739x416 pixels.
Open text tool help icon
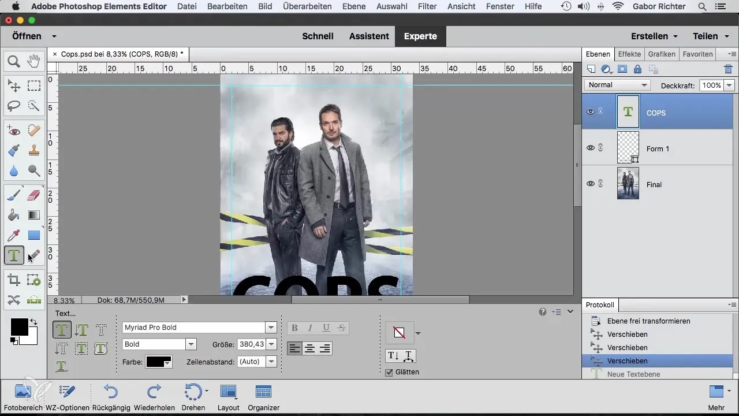543,311
